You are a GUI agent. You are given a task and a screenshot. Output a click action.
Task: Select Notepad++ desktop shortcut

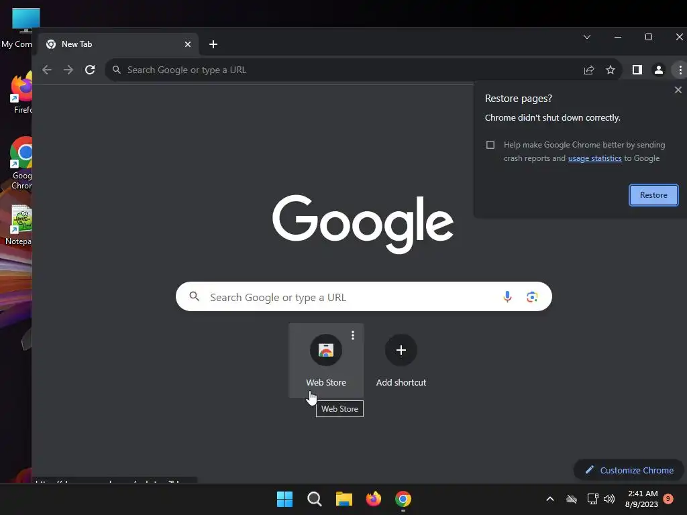(19, 225)
